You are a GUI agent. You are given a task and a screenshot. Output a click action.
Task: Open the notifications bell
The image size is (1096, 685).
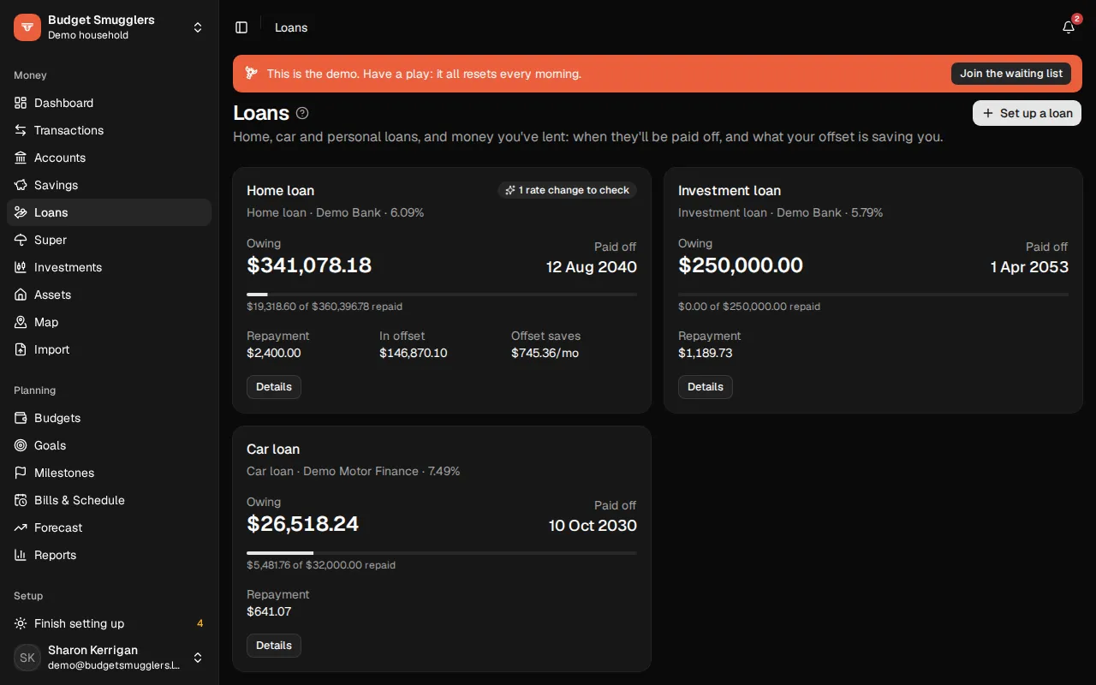1069,27
